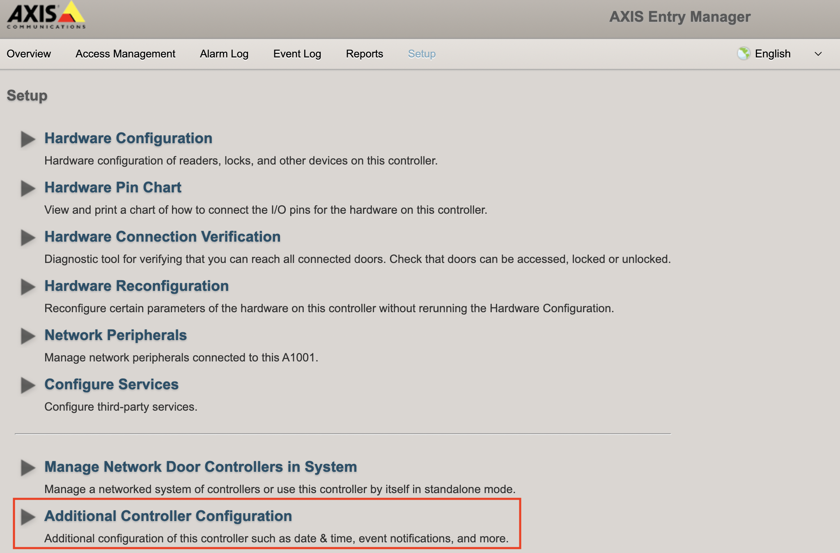Open the English language dropdown arrow
This screenshot has width=840, height=553.
point(818,54)
